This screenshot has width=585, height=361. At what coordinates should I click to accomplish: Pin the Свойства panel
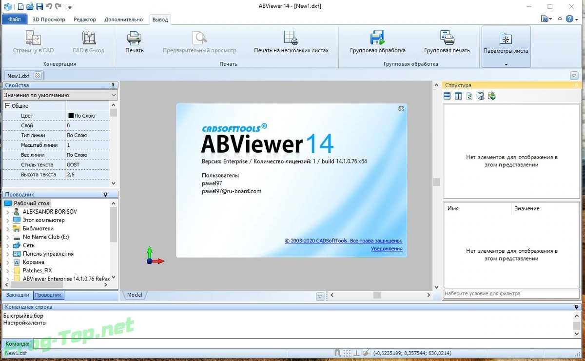coord(113,85)
